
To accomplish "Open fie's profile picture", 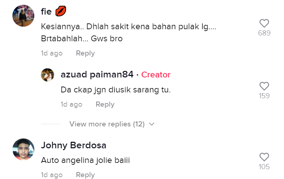I will 23,16.
